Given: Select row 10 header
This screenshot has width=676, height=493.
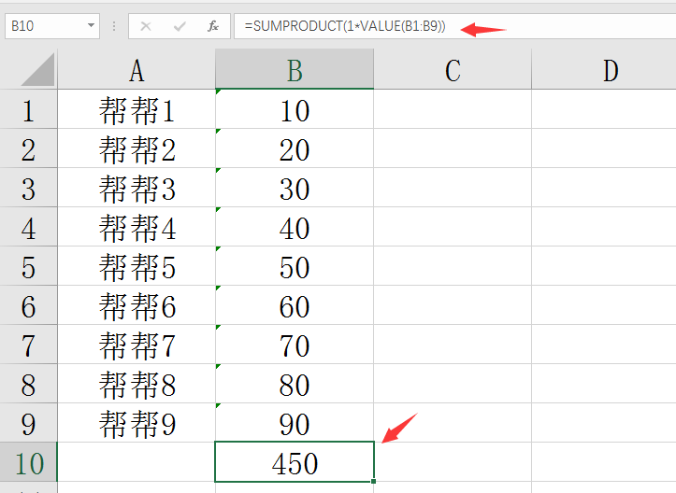Looking at the screenshot, I should click(x=28, y=462).
